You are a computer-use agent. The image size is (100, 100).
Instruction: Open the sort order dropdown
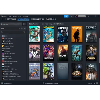click(x=58, y=24)
